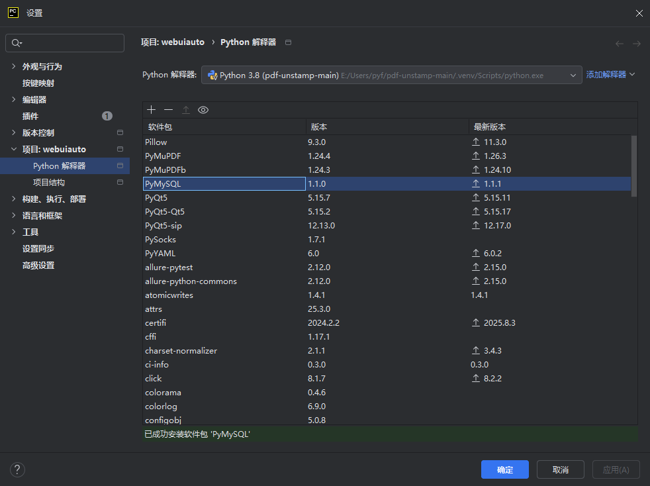Viewport: 650px width, 486px height.
Task: Click upgrade arrow for certifi 2025.8.3
Action: (x=476, y=322)
